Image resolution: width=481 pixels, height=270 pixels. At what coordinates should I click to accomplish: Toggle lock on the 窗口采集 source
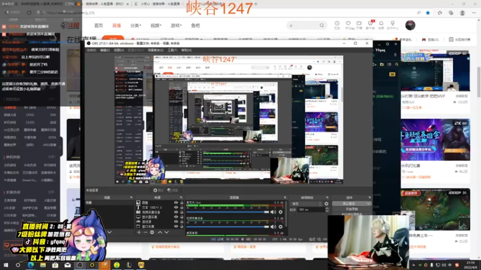[182, 227]
